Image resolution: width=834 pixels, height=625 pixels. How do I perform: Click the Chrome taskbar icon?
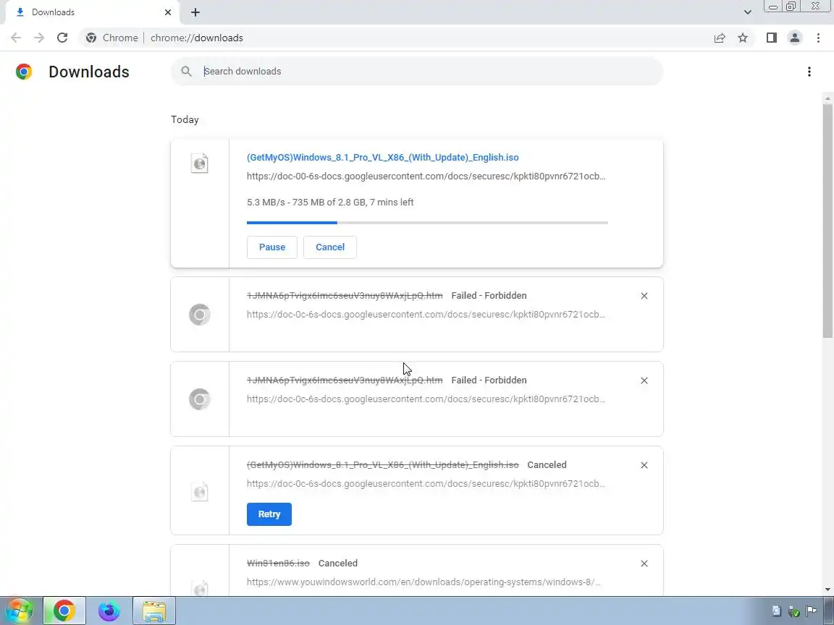64,611
